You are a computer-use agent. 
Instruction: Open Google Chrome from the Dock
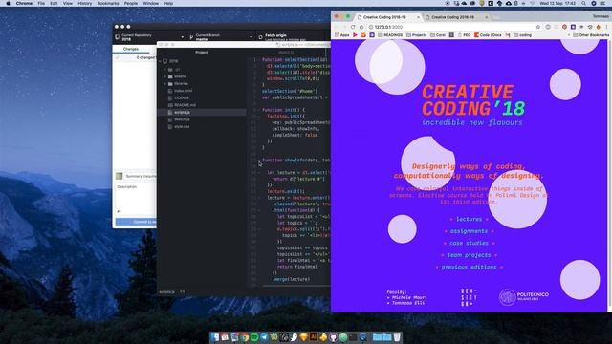point(245,337)
